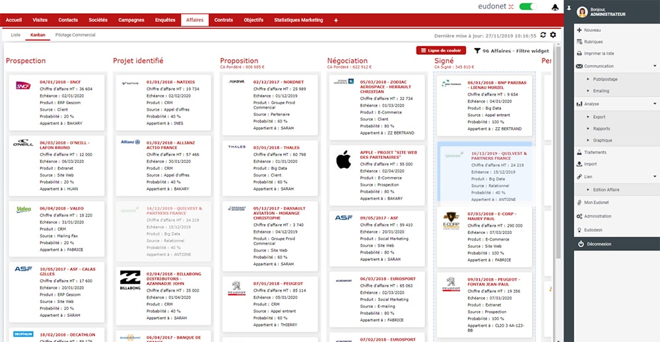This screenshot has width=660, height=342.
Task: Refresh the Kanban data
Action: pyautogui.click(x=543, y=35)
